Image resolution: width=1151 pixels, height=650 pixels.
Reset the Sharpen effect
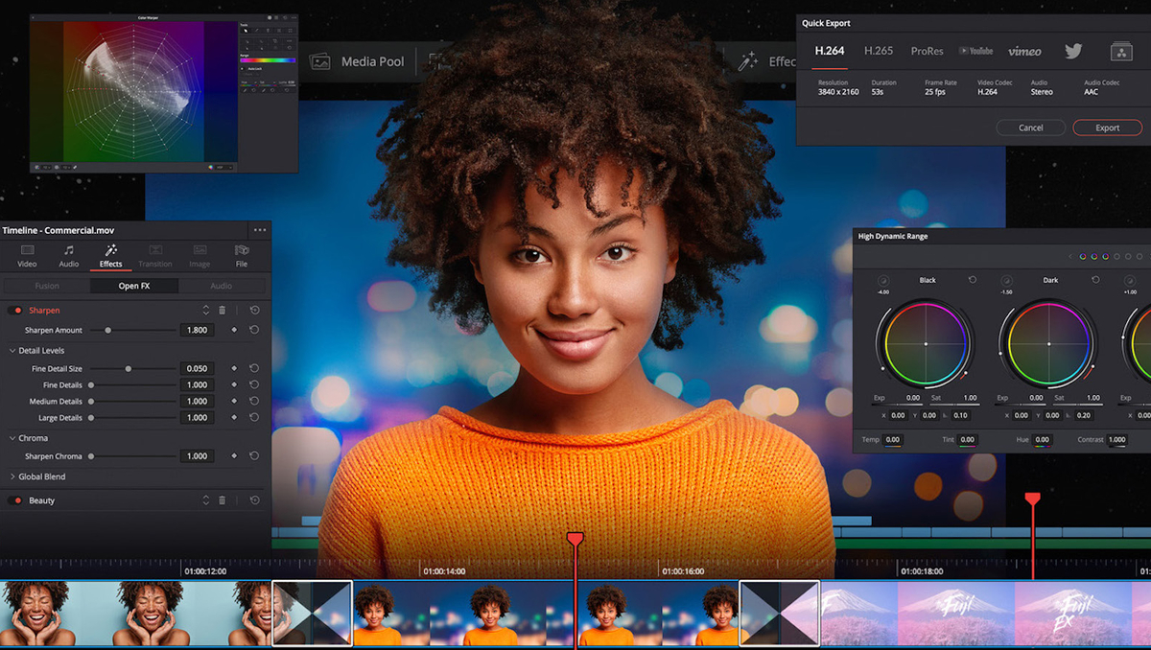254,311
